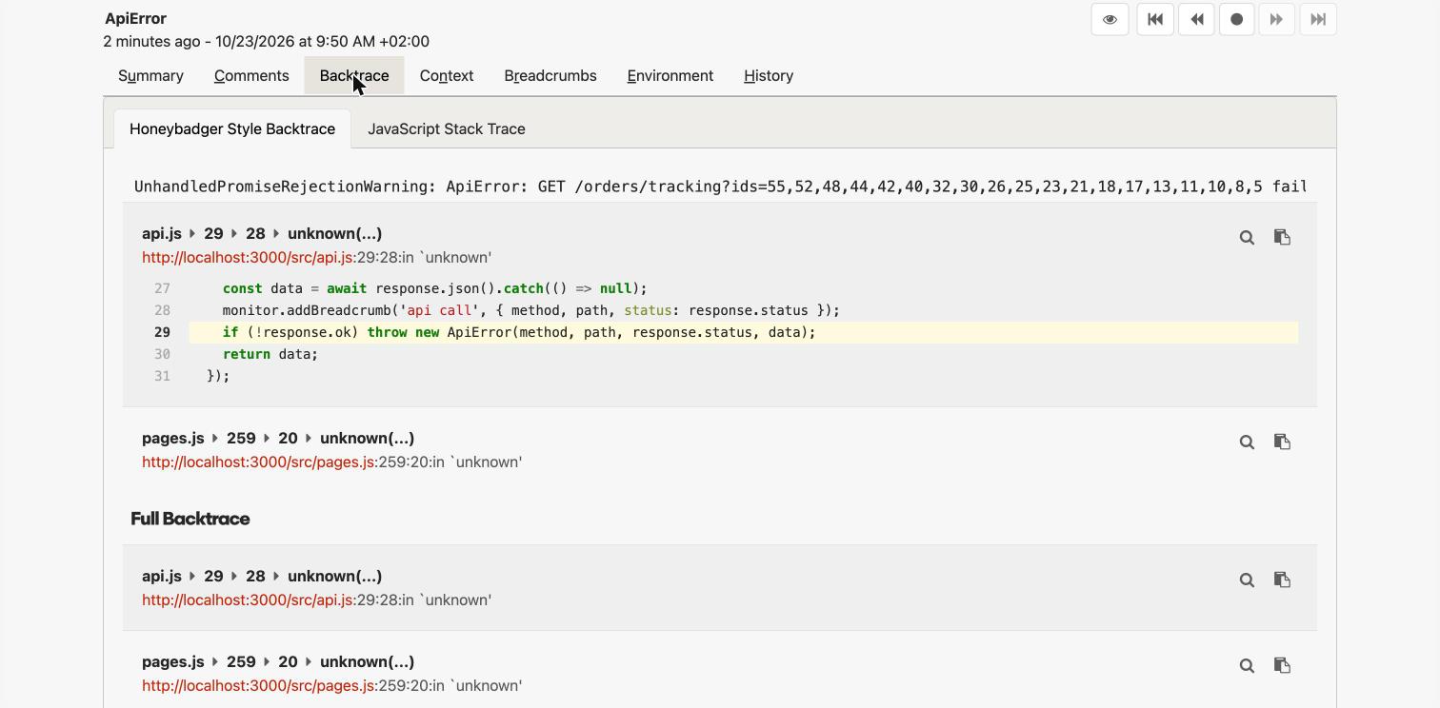The image size is (1440, 708).
Task: Jump to the first occurrence (skip-to-start icon)
Action: (x=1155, y=19)
